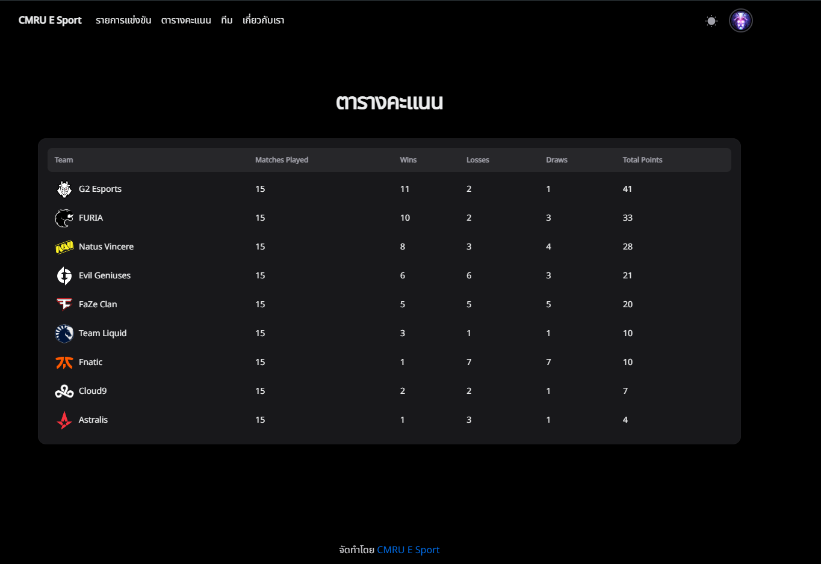Click Natus Vincere draws value 4

pyautogui.click(x=548, y=247)
